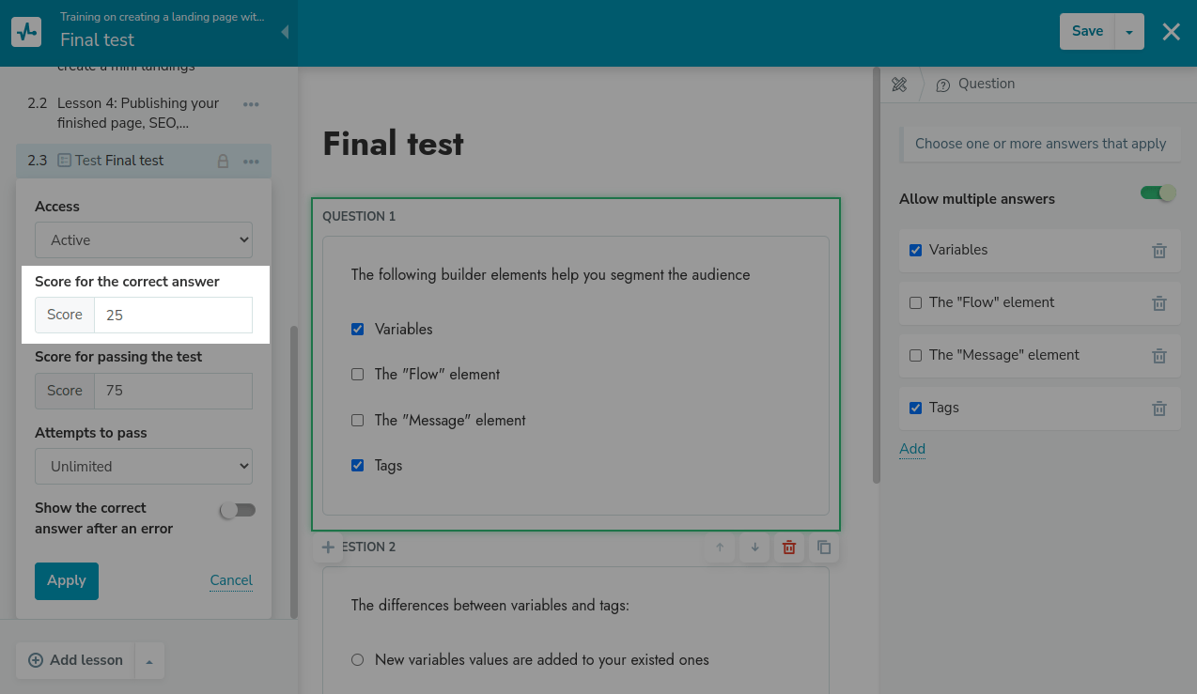Click the Apply button
This screenshot has height=694, width=1197.
point(67,581)
